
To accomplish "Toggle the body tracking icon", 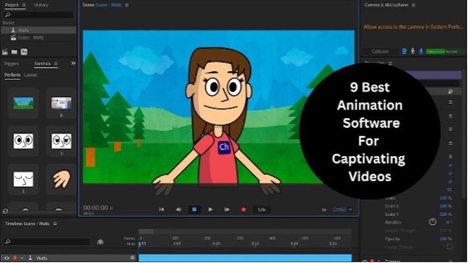I will pos(412,51).
